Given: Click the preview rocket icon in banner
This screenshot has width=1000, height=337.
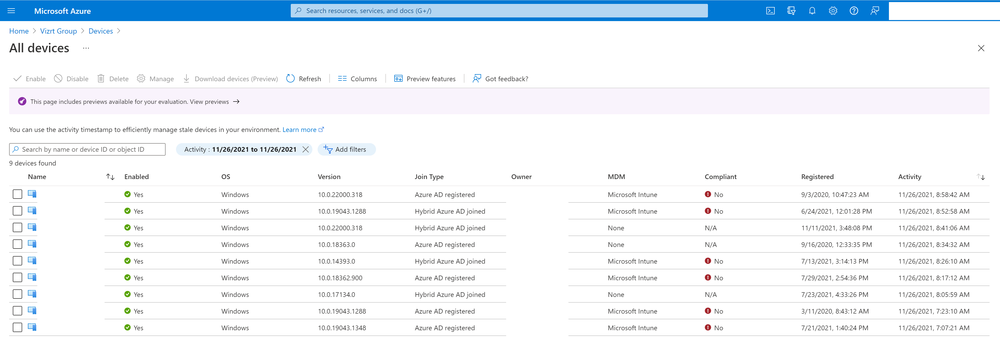Looking at the screenshot, I should pyautogui.click(x=22, y=101).
